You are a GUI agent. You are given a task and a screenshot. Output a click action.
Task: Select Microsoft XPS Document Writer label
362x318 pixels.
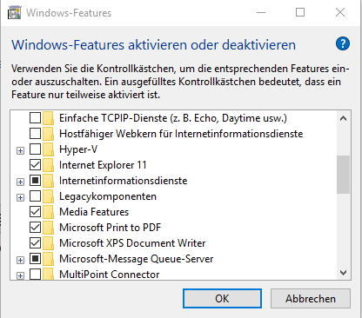(132, 243)
